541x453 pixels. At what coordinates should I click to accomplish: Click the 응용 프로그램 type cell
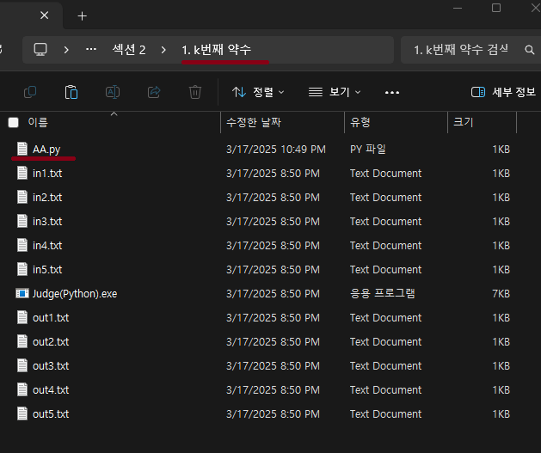382,293
